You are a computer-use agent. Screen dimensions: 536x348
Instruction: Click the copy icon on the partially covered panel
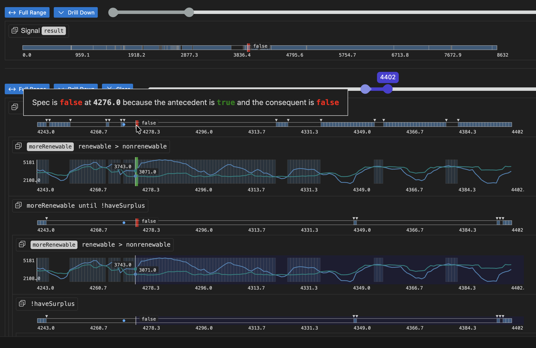[x=15, y=107]
